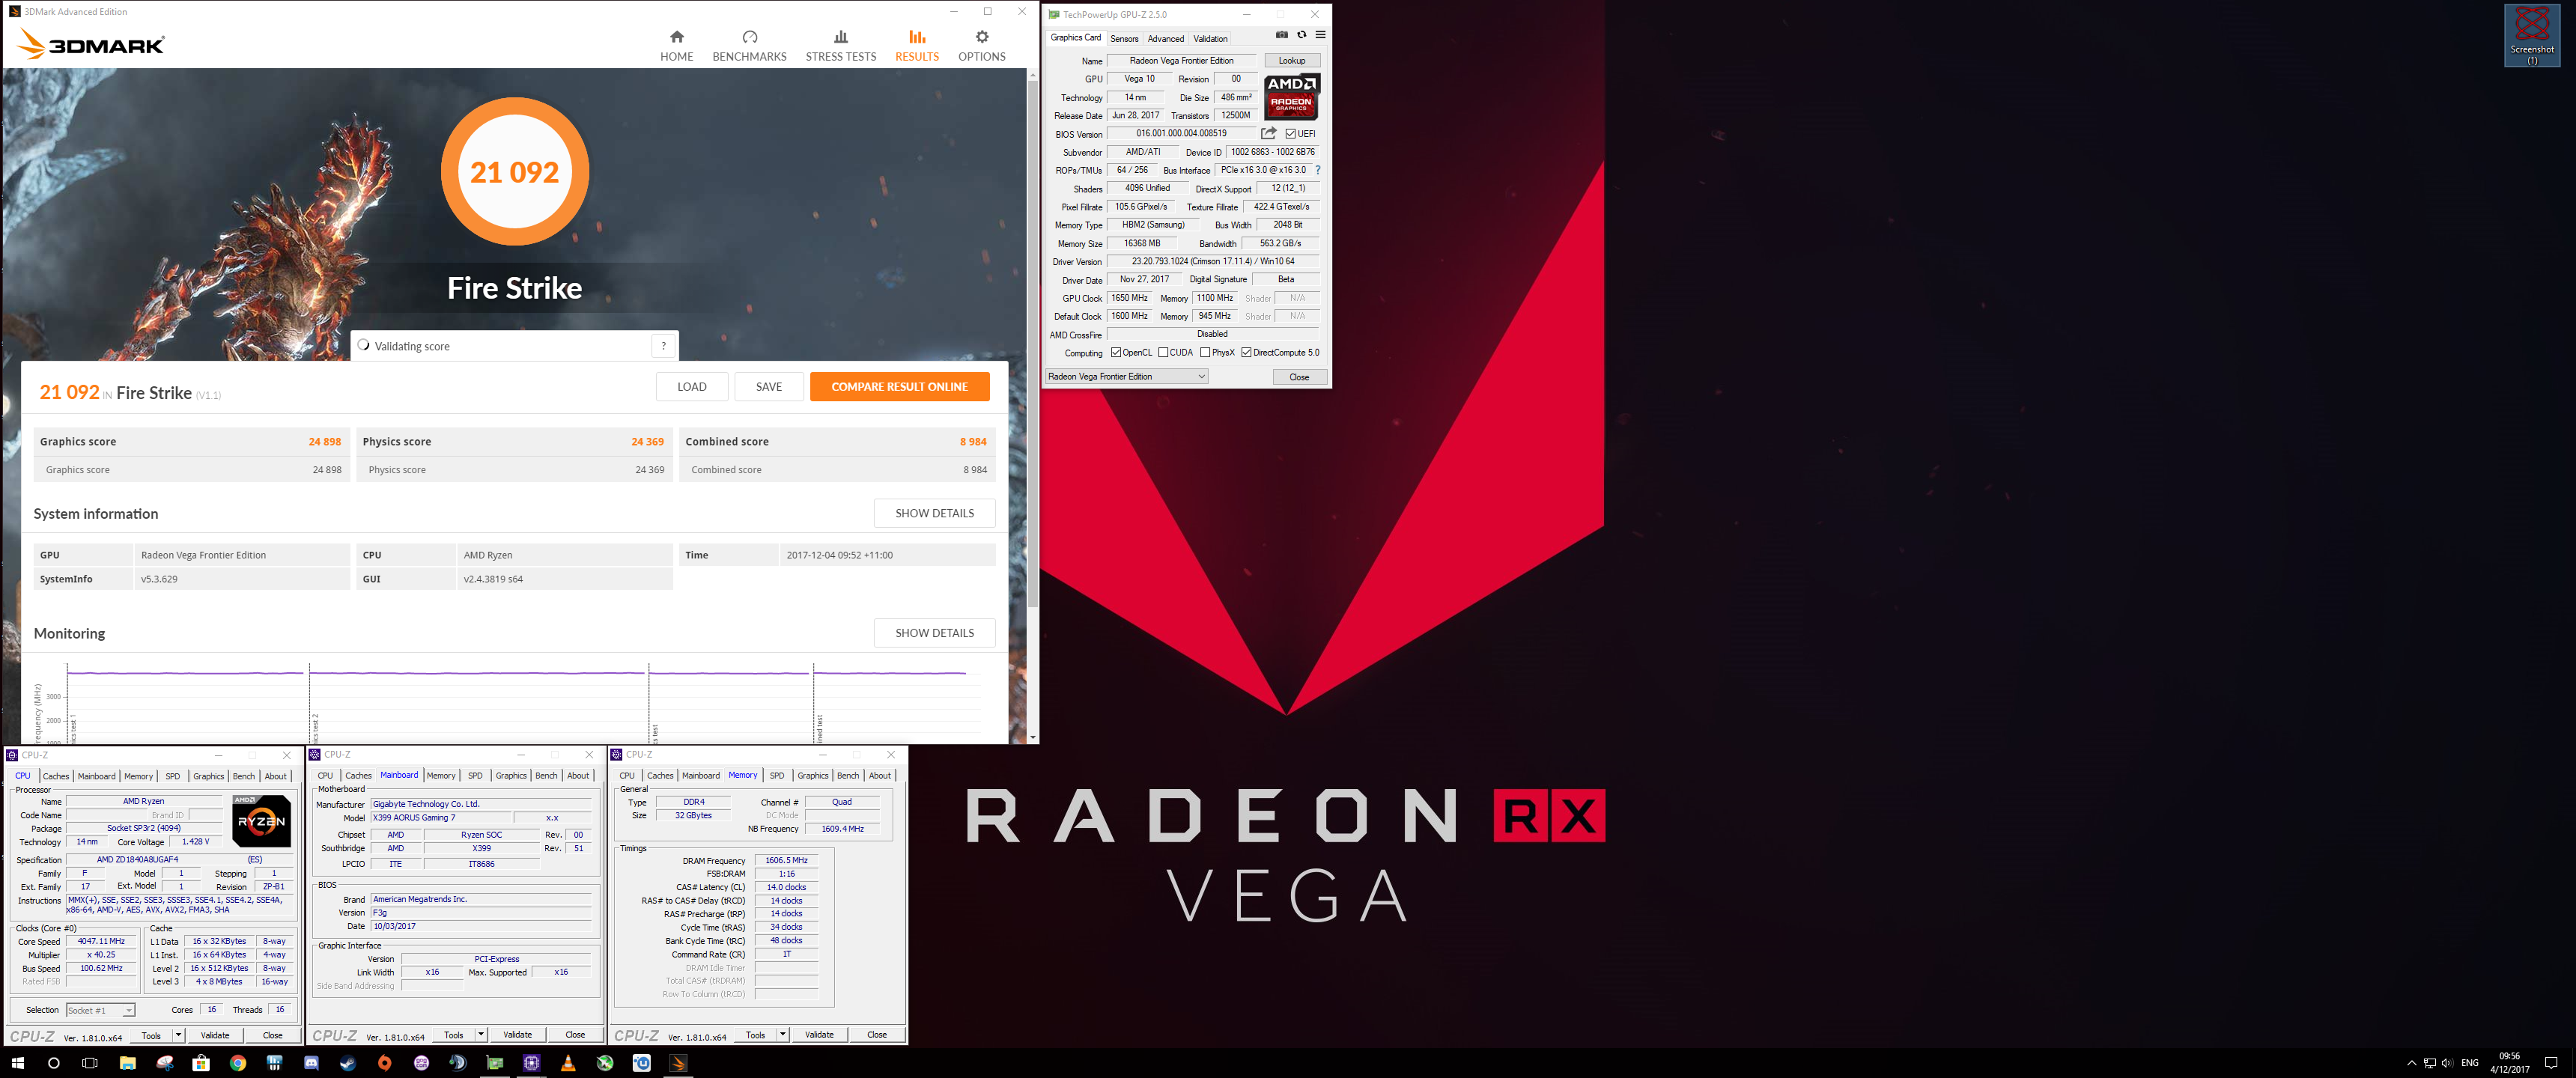Screen dimensions: 2576x1078
Task: Open the GPU-Z hamburger menu
Action: pos(1320,35)
